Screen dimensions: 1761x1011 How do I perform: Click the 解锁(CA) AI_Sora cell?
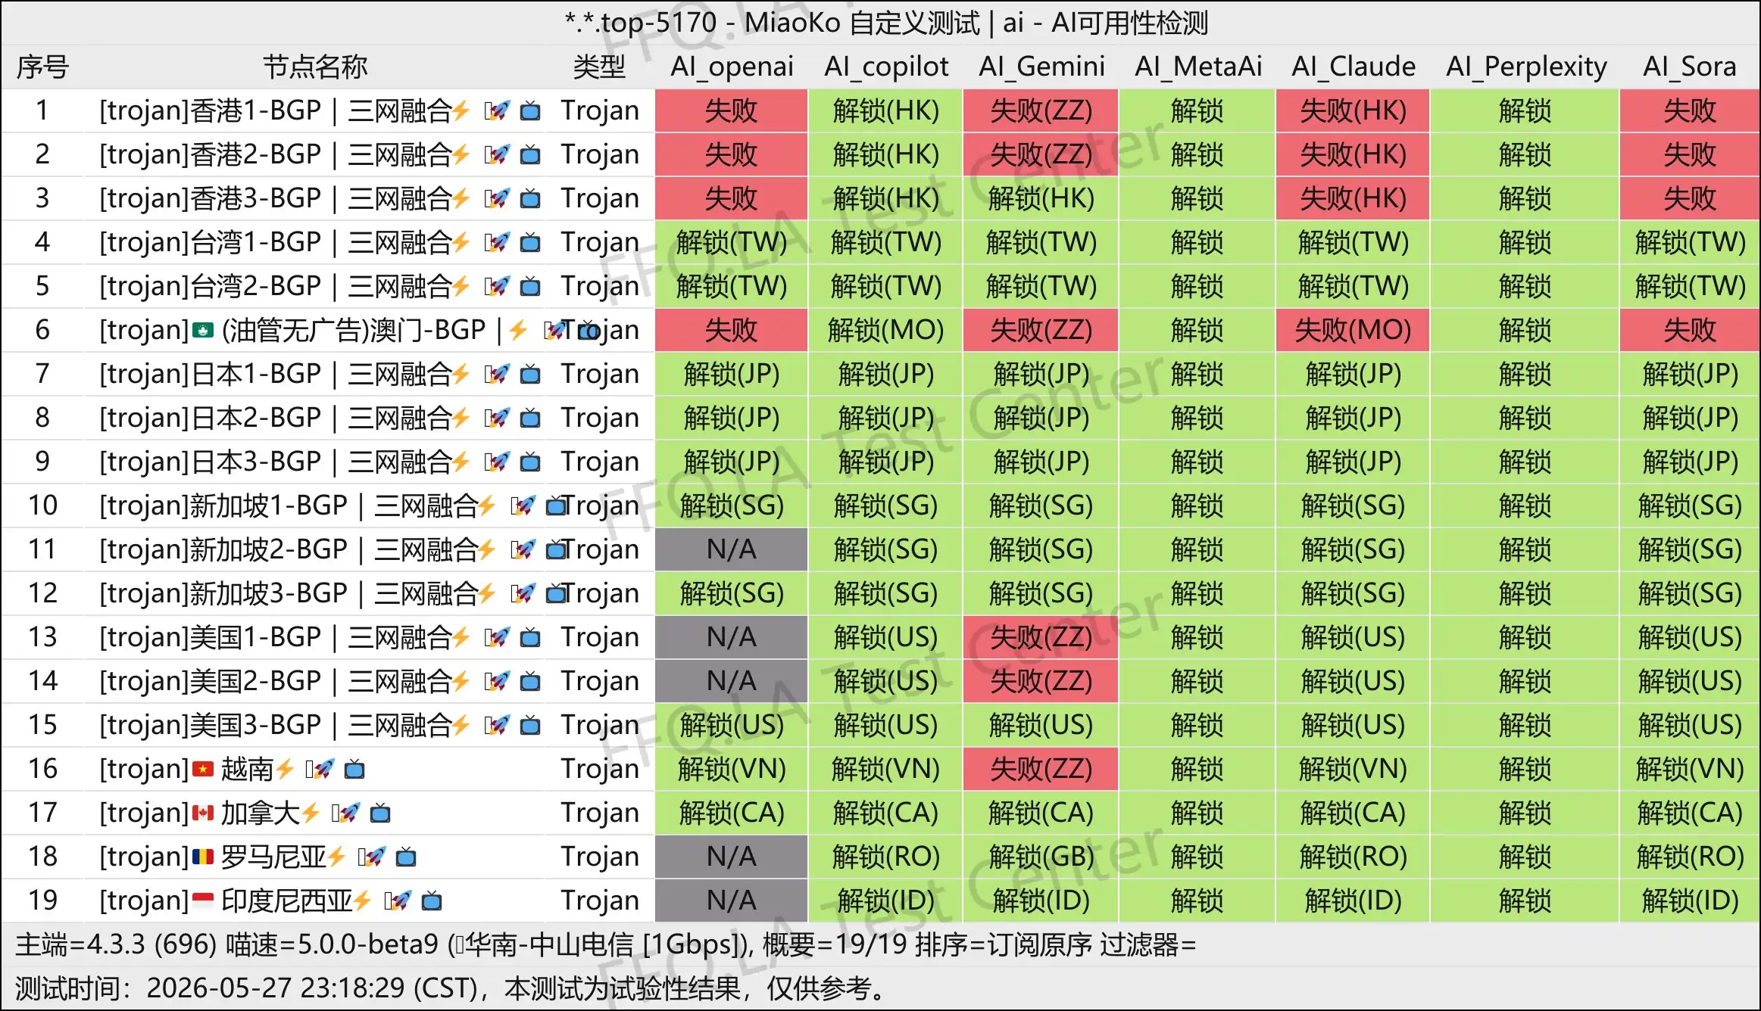click(x=1690, y=813)
